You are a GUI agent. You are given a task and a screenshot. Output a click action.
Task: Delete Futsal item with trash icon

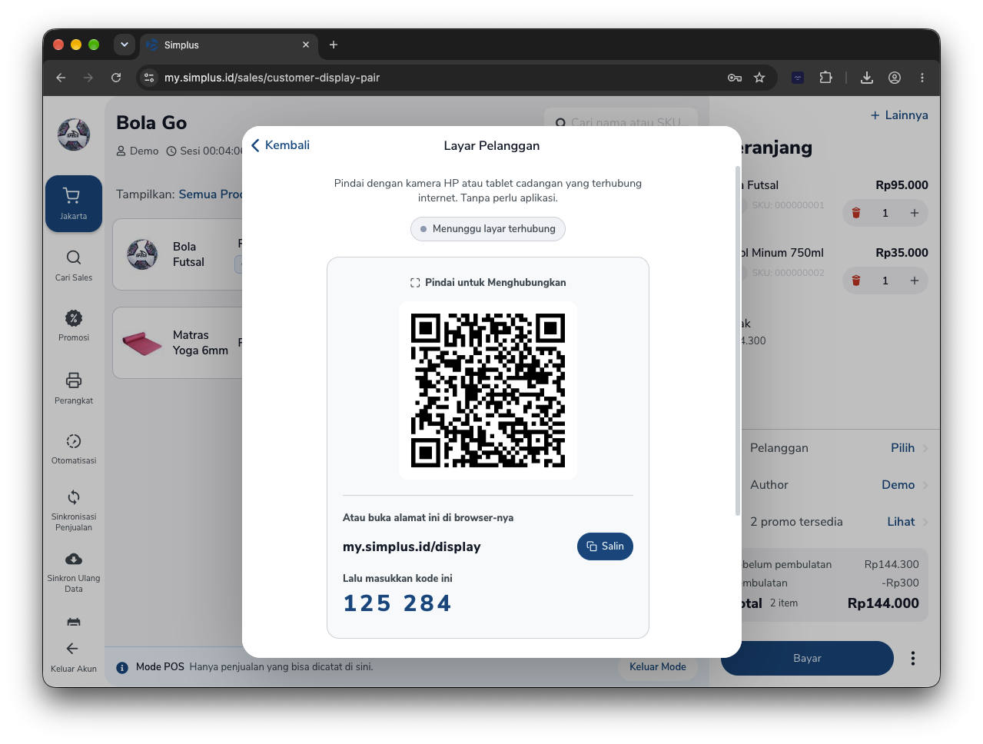click(x=856, y=213)
